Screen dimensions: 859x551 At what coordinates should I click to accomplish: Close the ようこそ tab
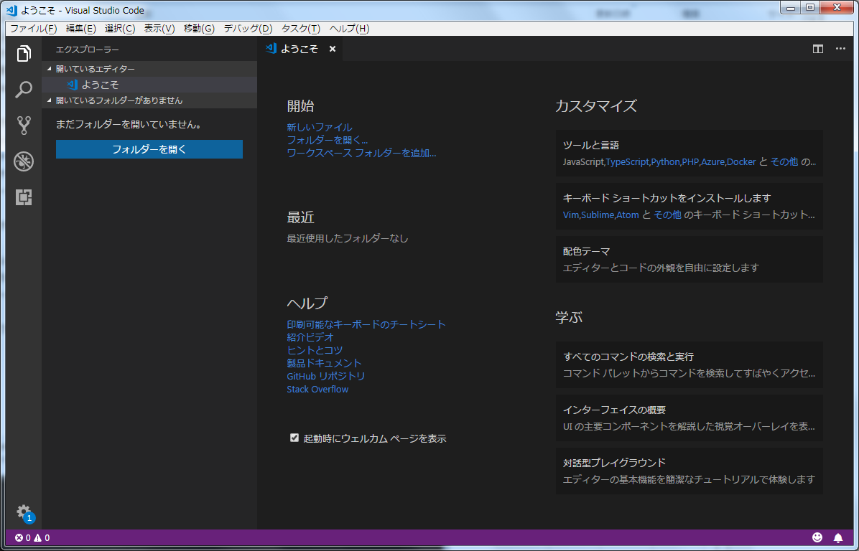click(333, 49)
